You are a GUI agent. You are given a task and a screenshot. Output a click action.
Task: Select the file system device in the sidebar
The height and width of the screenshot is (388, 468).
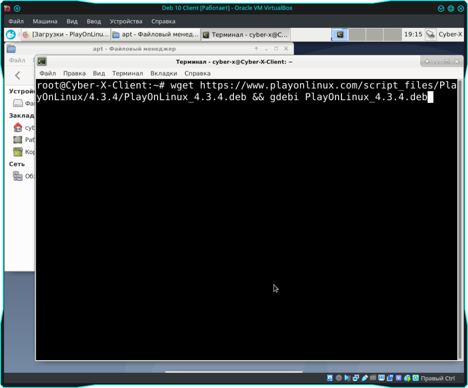pyautogui.click(x=24, y=103)
